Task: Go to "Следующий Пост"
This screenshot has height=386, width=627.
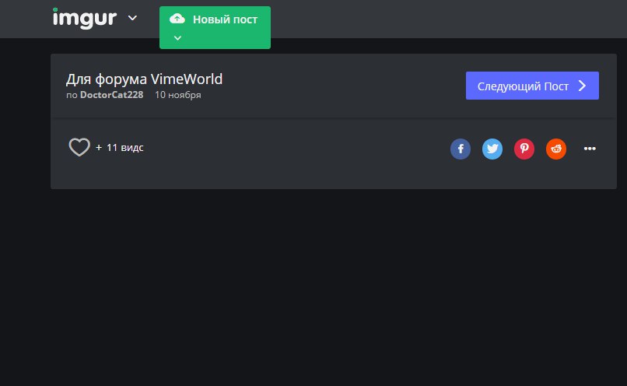Action: click(x=523, y=86)
